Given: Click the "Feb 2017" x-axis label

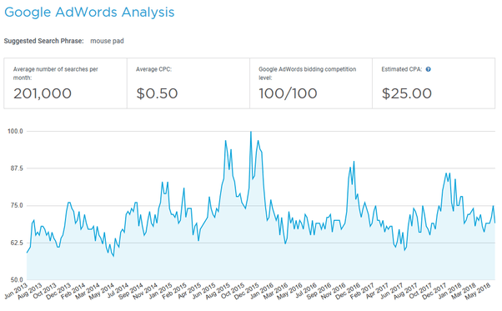Looking at the screenshot, I should 362,291.
